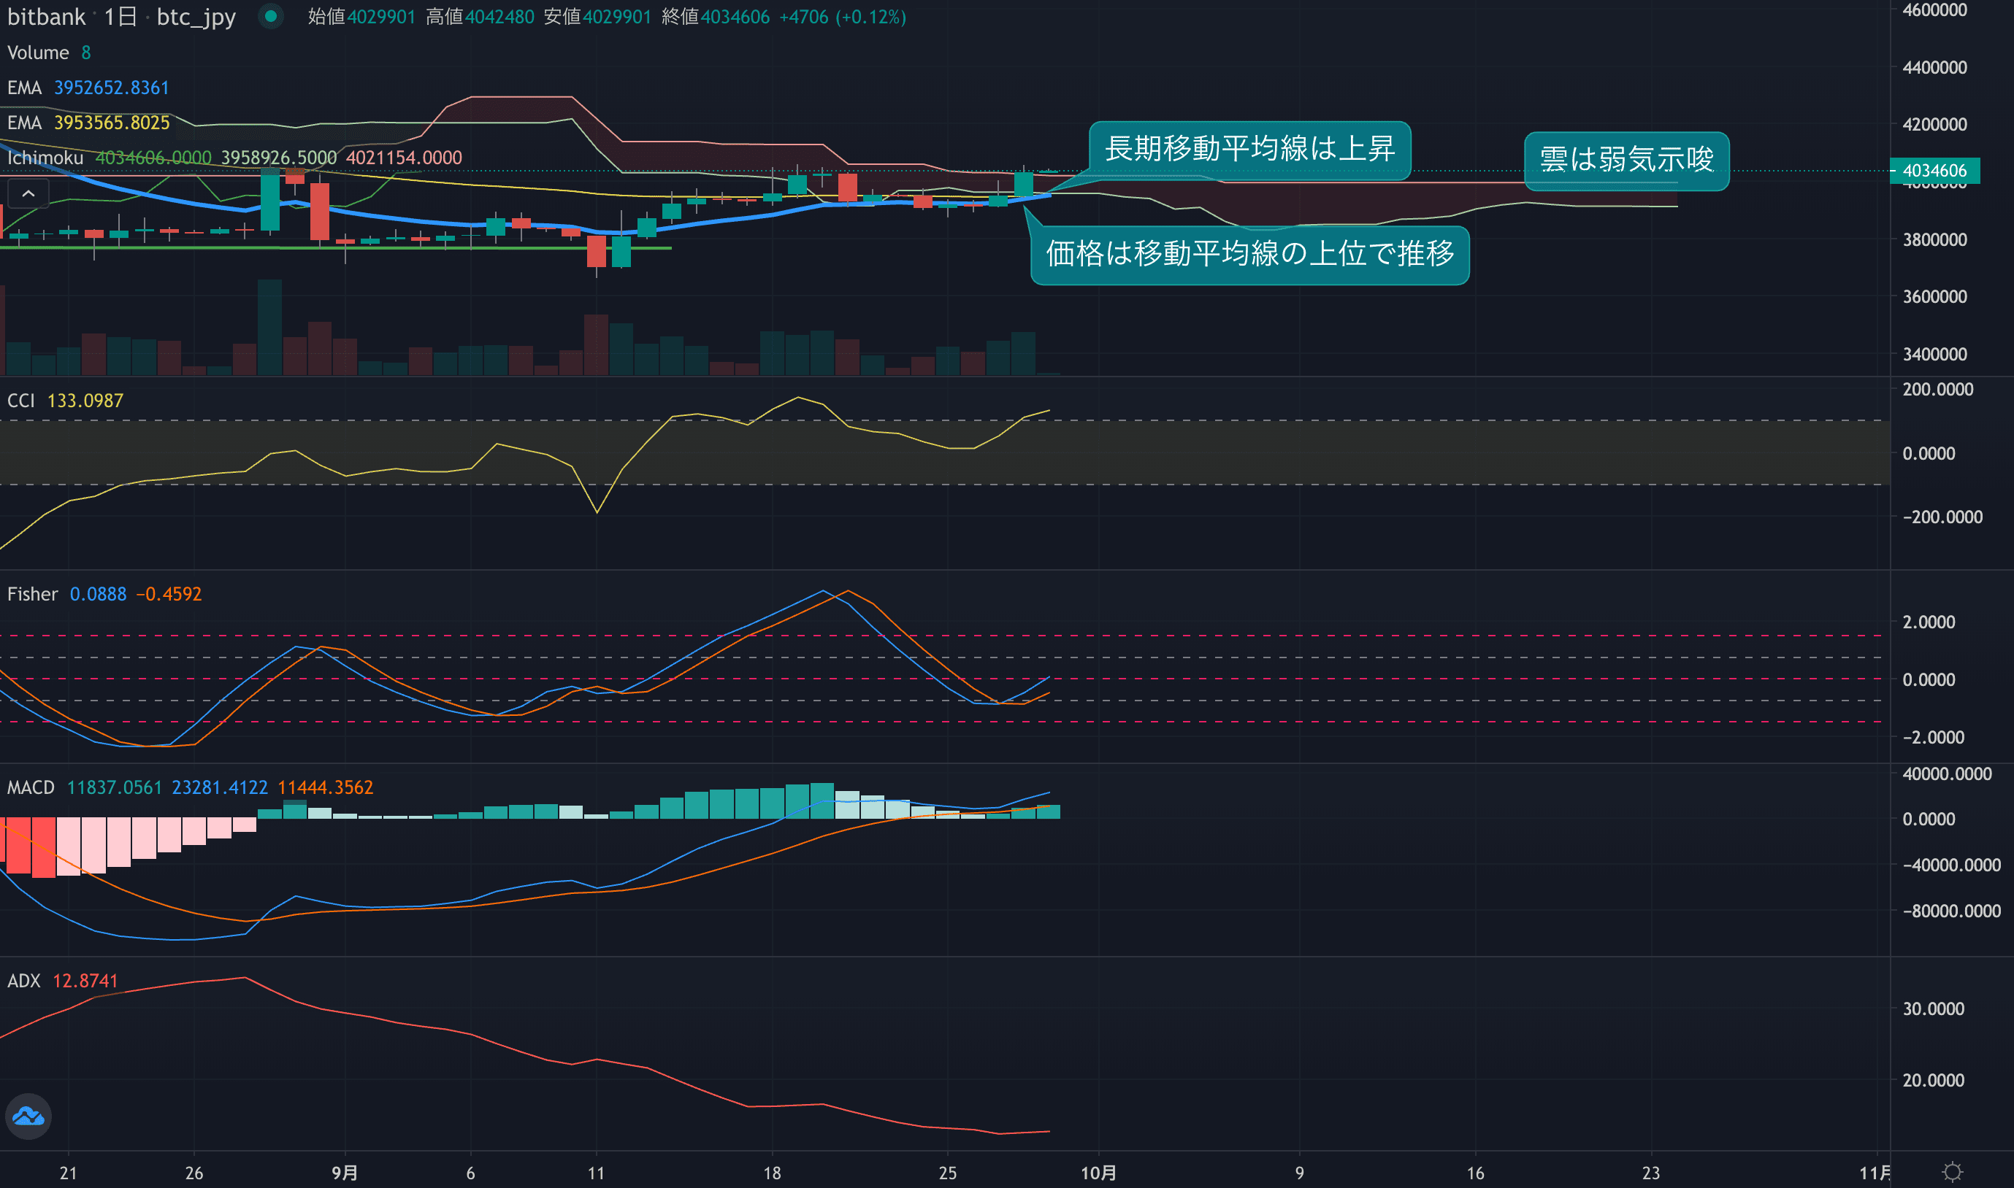Open chart settings gear at bottom right

(x=1953, y=1172)
